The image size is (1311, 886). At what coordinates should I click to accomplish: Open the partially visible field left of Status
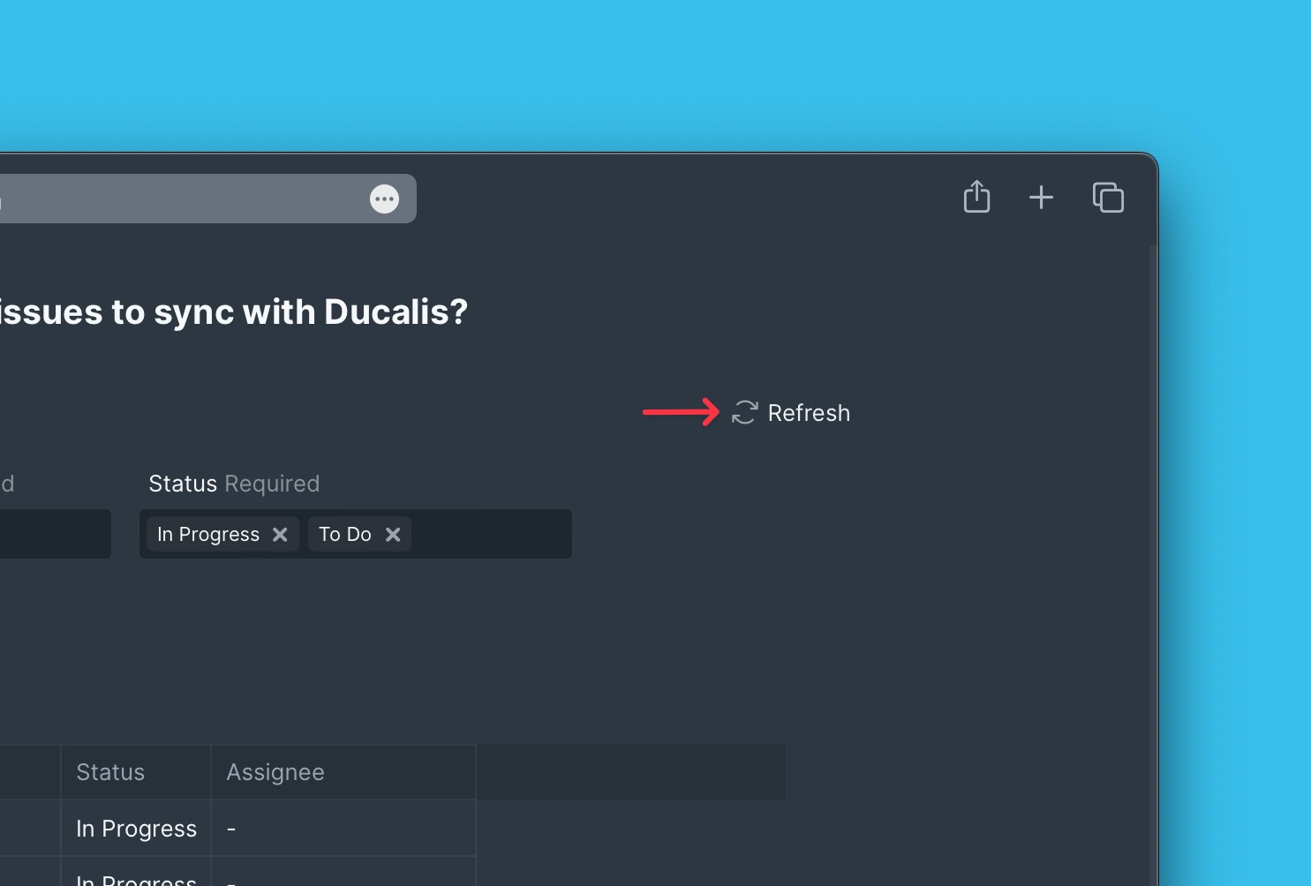click(53, 535)
